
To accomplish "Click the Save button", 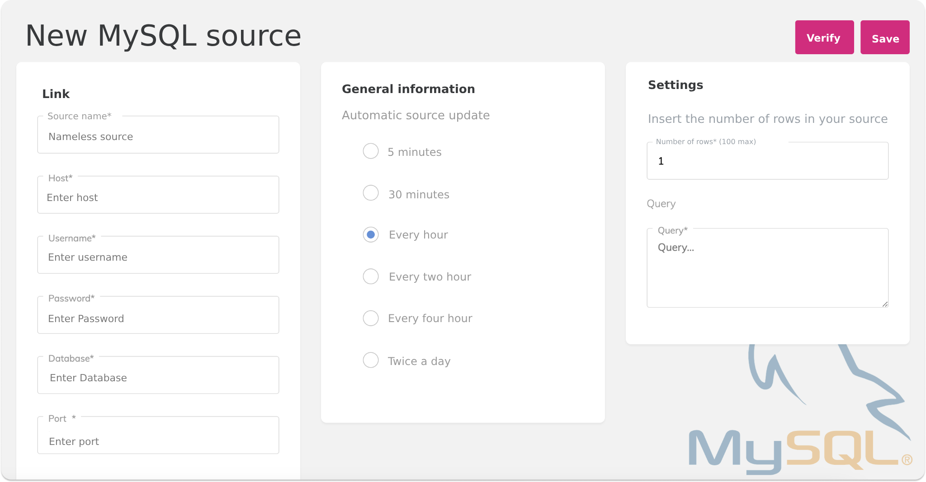I will pos(885,37).
